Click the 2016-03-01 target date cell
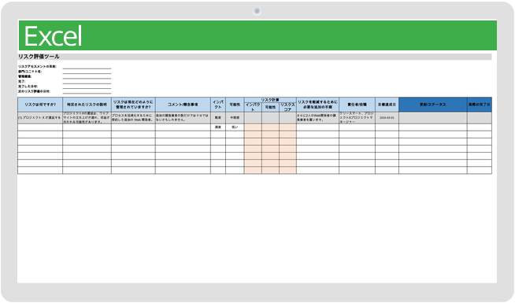This screenshot has width=515, height=303. pyautogui.click(x=387, y=118)
